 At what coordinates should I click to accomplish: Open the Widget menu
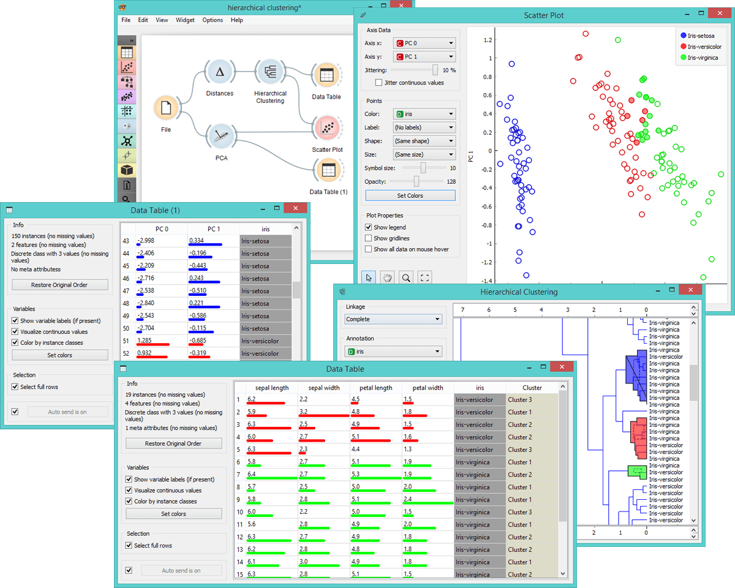pos(185,20)
